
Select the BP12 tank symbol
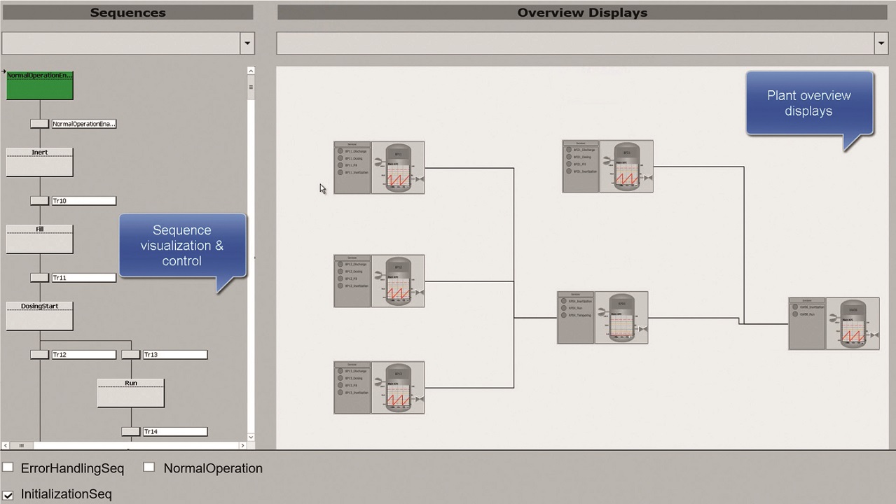[x=398, y=281]
